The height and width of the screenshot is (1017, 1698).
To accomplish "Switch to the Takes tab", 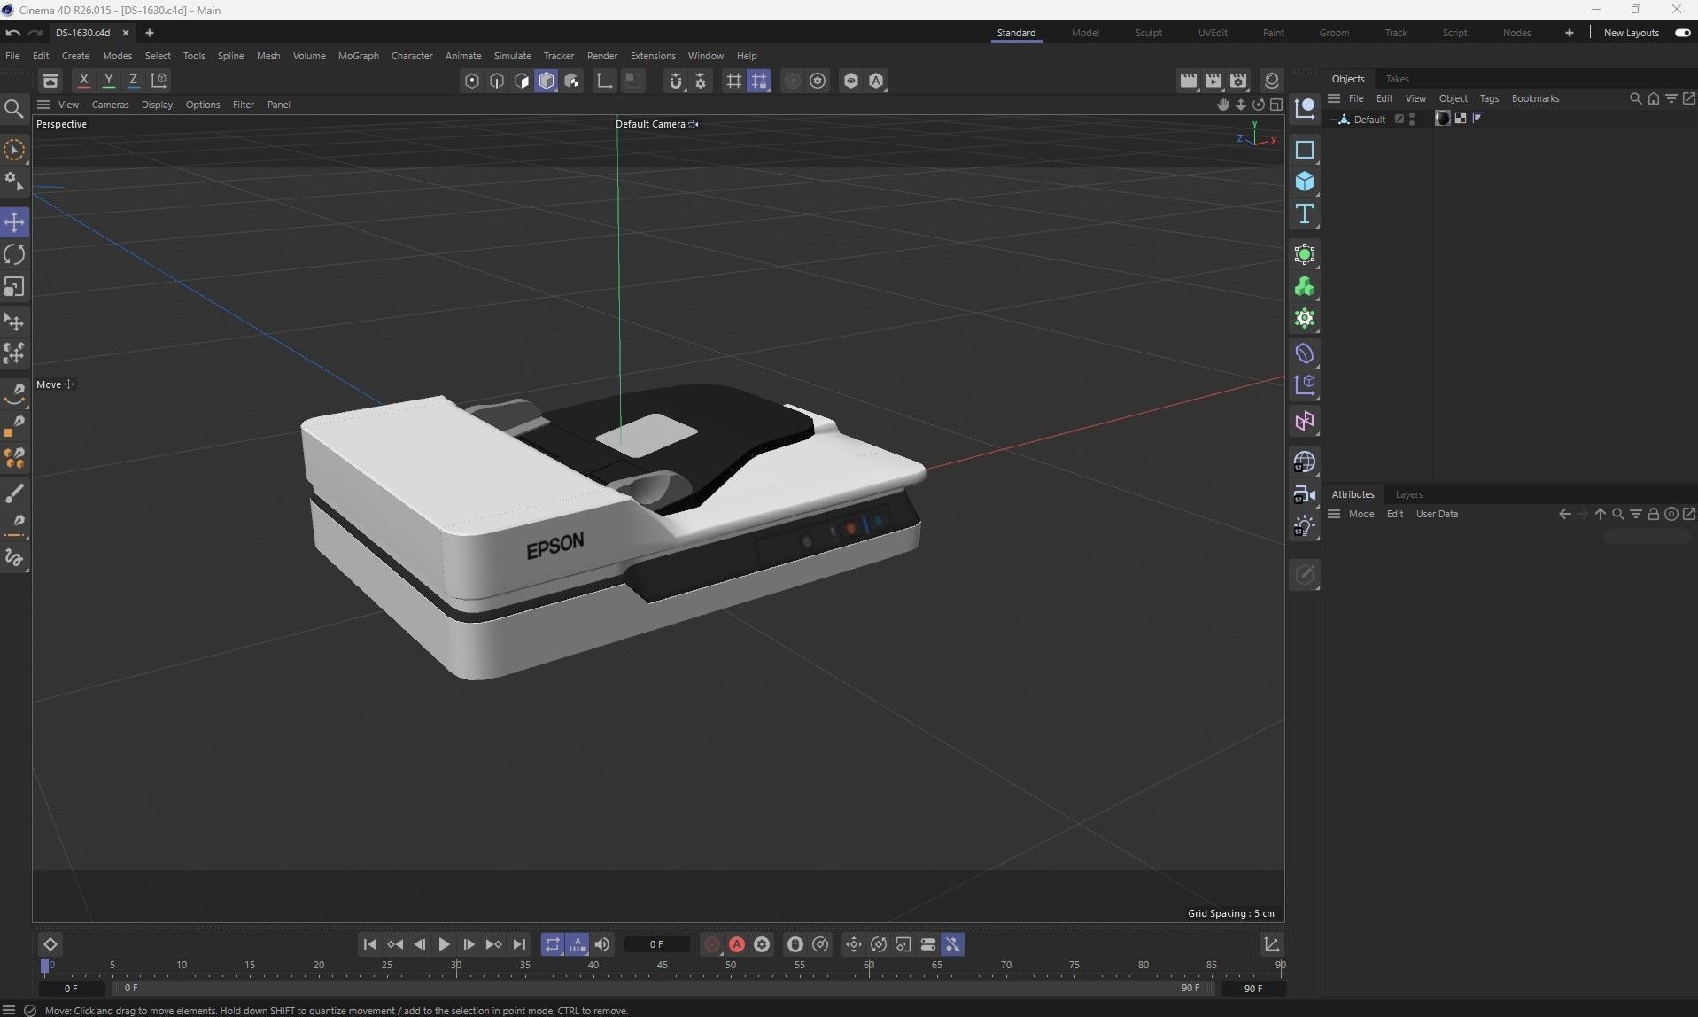I will pyautogui.click(x=1397, y=79).
